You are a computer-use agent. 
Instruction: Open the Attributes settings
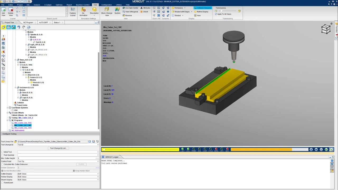tap(145, 8)
